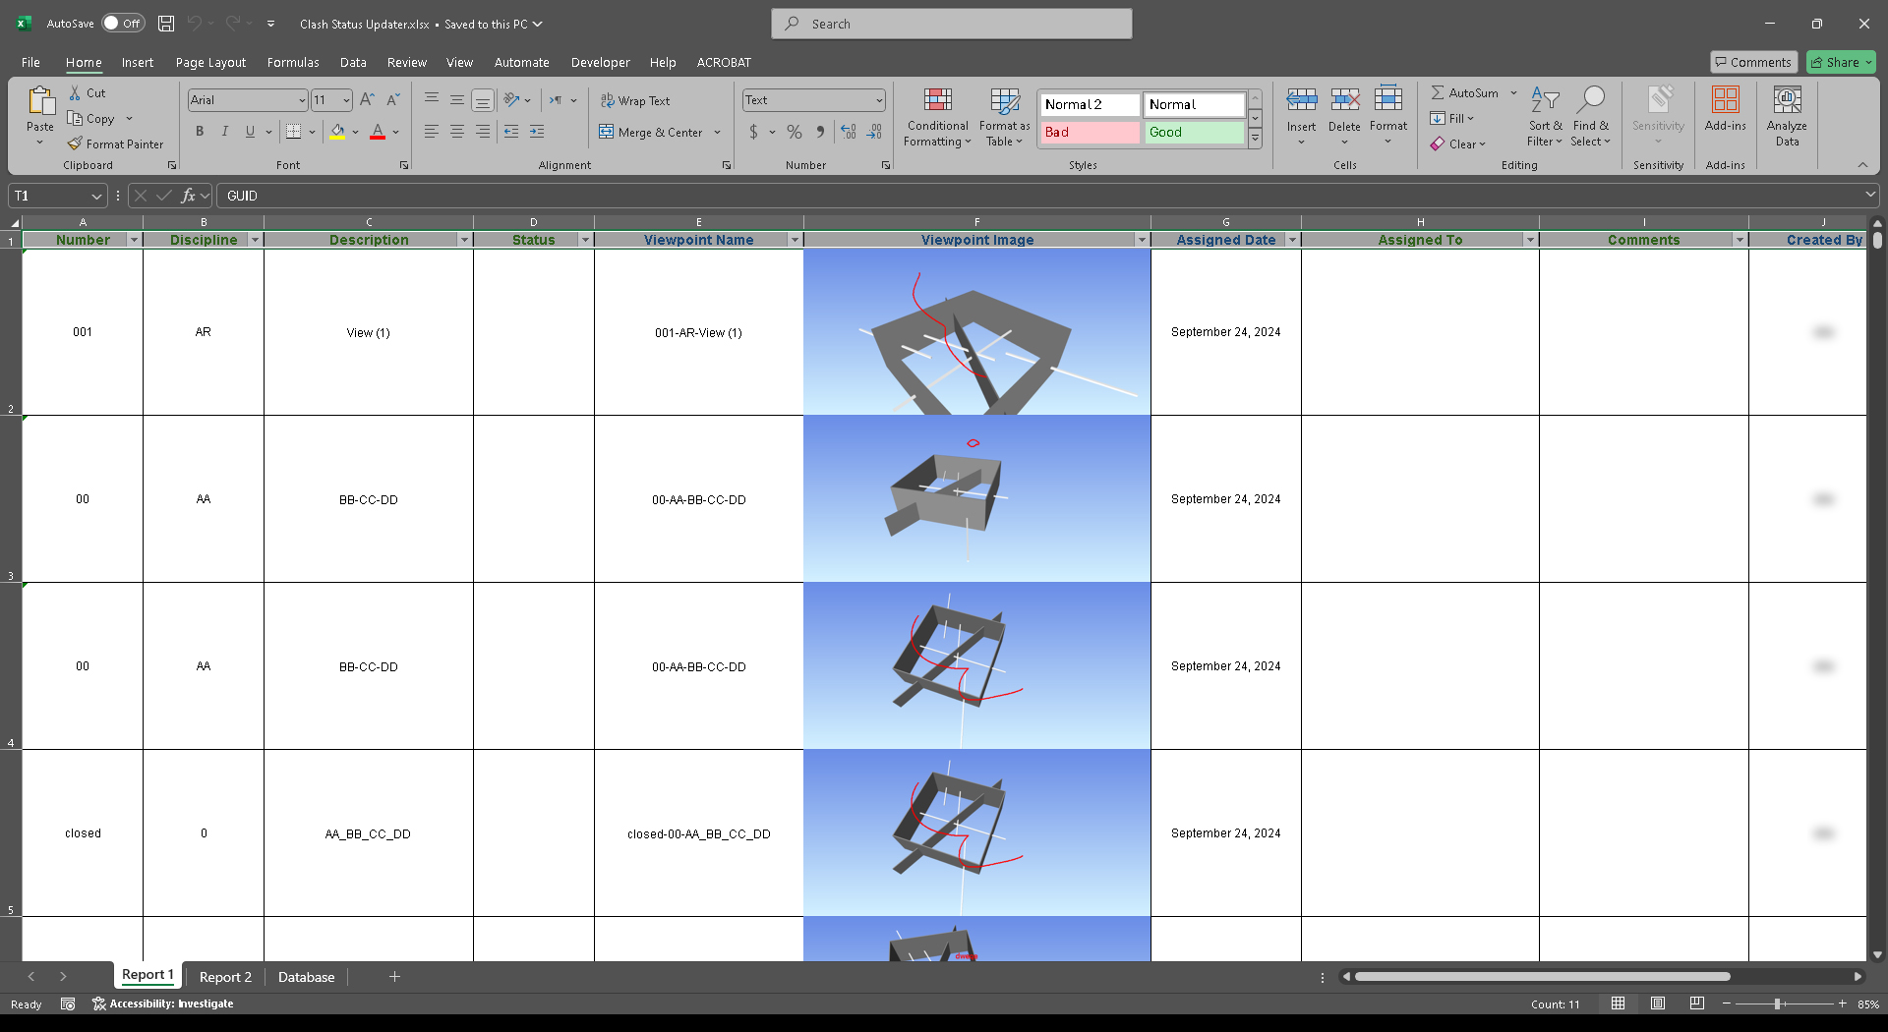Expand the Name Box dropdown

[96, 196]
